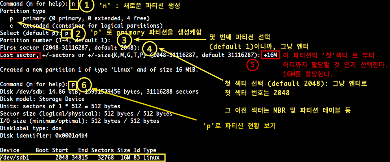Click the 'First sector (2048-31116287, default 2048):' prompt

click(x=70, y=48)
